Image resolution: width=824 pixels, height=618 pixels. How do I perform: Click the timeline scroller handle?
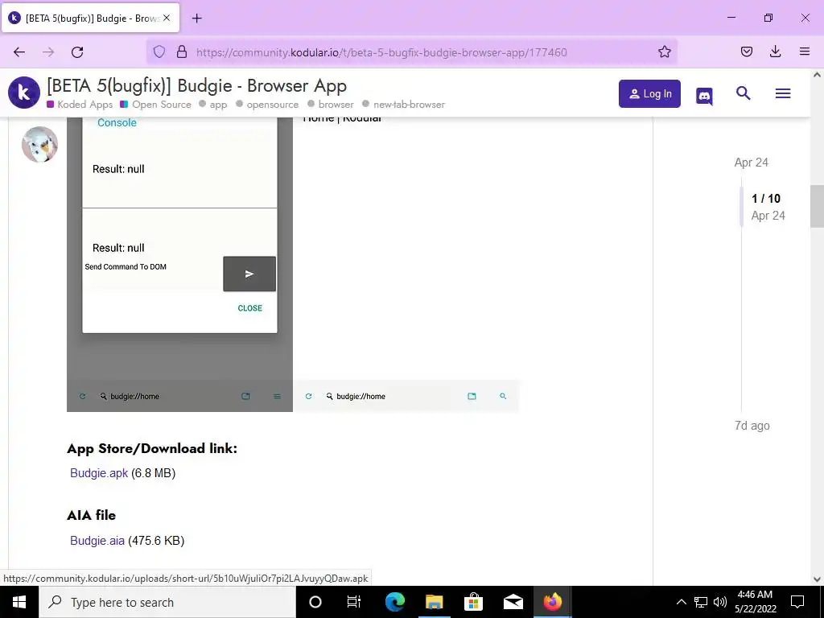741,206
